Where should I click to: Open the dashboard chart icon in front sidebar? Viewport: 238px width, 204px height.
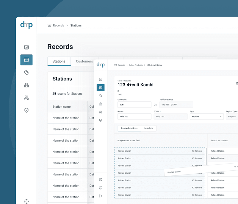click(x=101, y=79)
